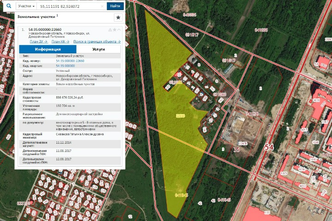Screen dimensions: 332x221
Task: Open the Участки search type dropdown
Action: (26, 6)
